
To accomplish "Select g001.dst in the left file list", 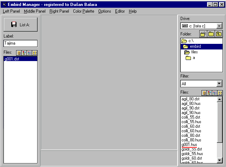I will pyautogui.click(x=20, y=59).
